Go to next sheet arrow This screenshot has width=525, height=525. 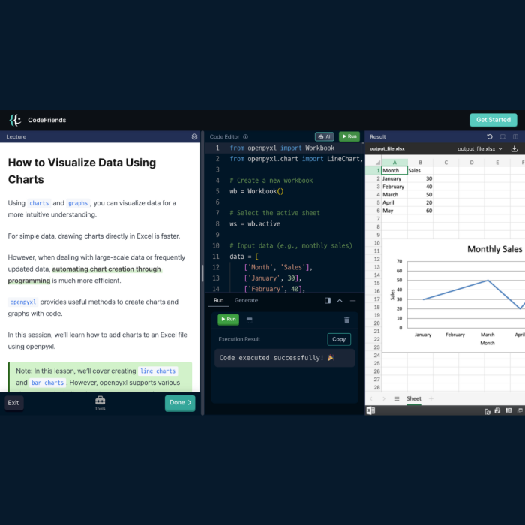click(x=384, y=398)
